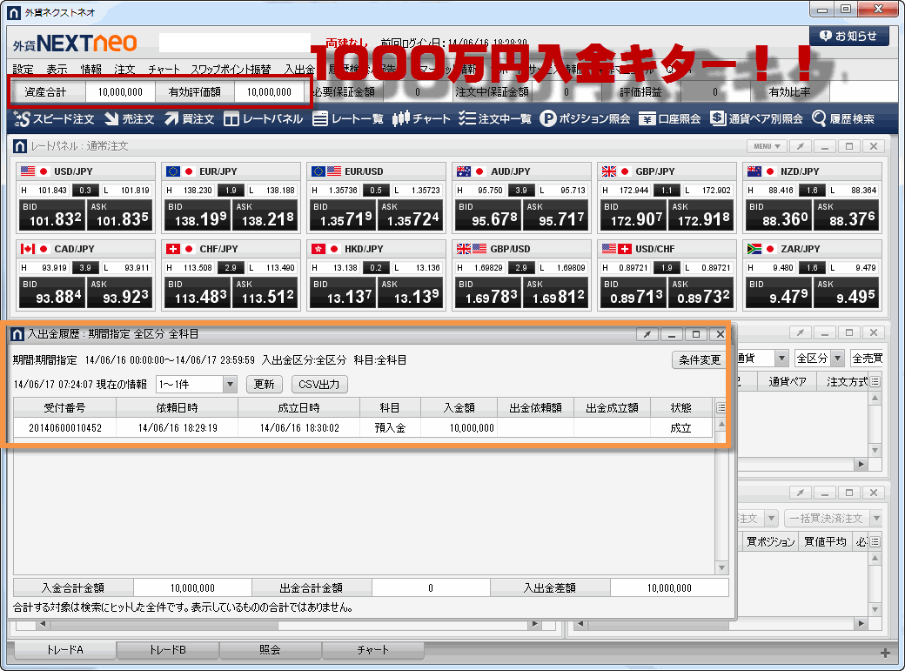
Task: Click USD/JPY ASK price 101.835
Action: [119, 215]
